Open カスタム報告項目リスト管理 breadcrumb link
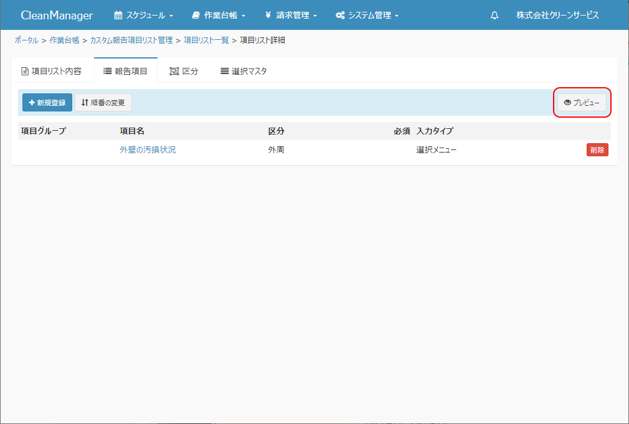The width and height of the screenshot is (629, 424). [131, 40]
